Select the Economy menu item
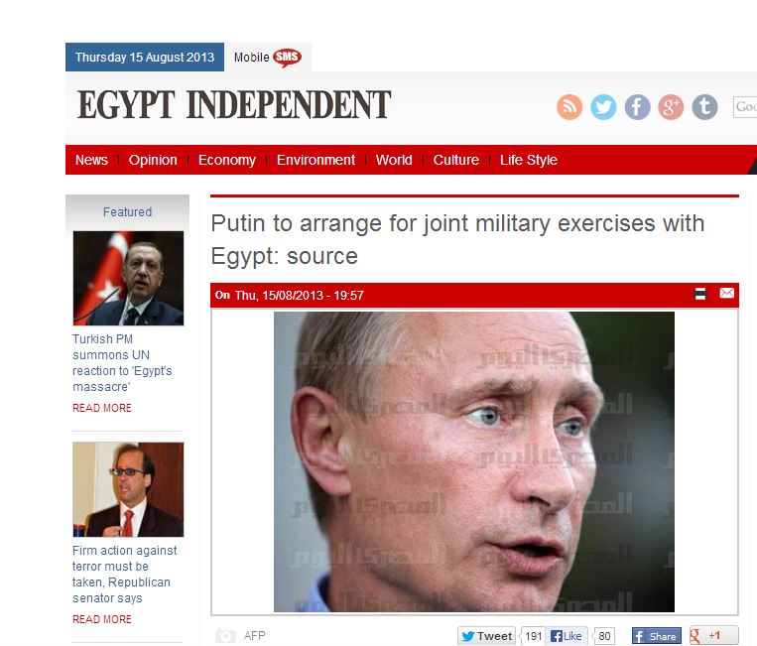 click(227, 160)
